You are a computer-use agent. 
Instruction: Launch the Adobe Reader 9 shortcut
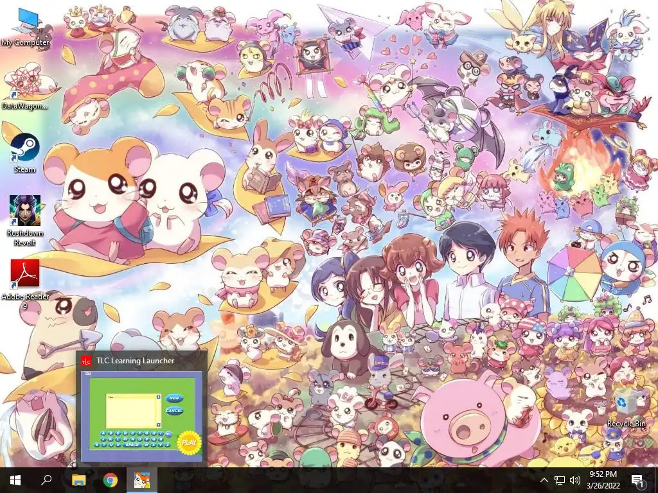[25, 284]
